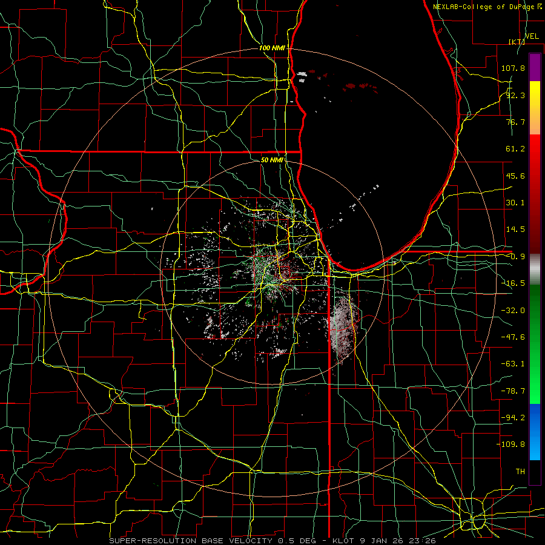The height and width of the screenshot is (545, 545).
Task: Click the 76.7 value on velocity scale
Action: pos(515,122)
